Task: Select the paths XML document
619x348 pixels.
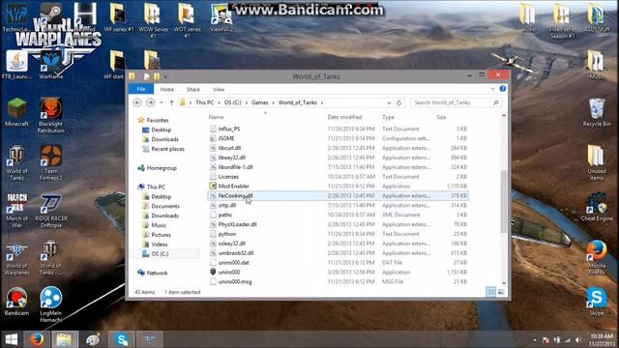Action: (x=224, y=215)
